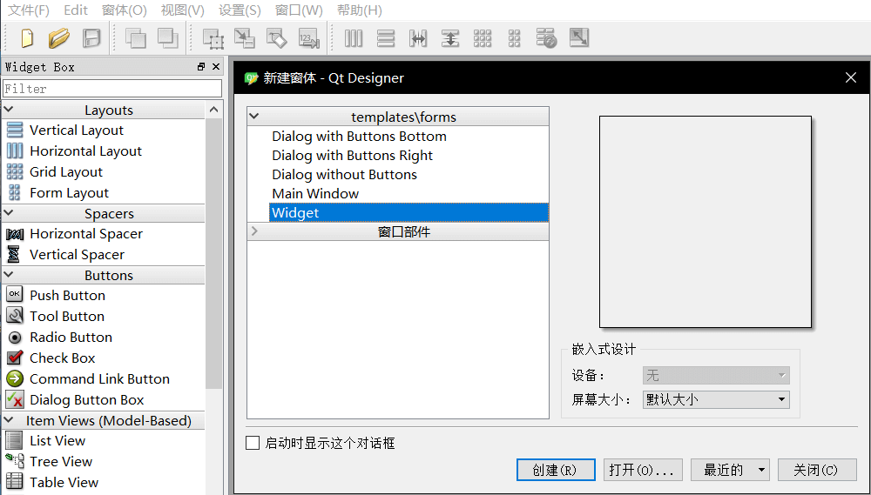Select Dialog with Buttons Bottom template
The height and width of the screenshot is (495, 871).
[x=359, y=137]
